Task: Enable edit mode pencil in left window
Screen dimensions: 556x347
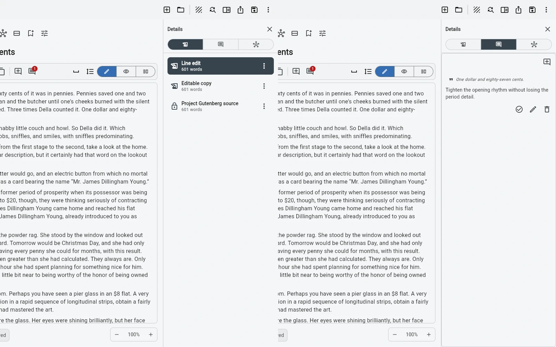Action: [107, 71]
